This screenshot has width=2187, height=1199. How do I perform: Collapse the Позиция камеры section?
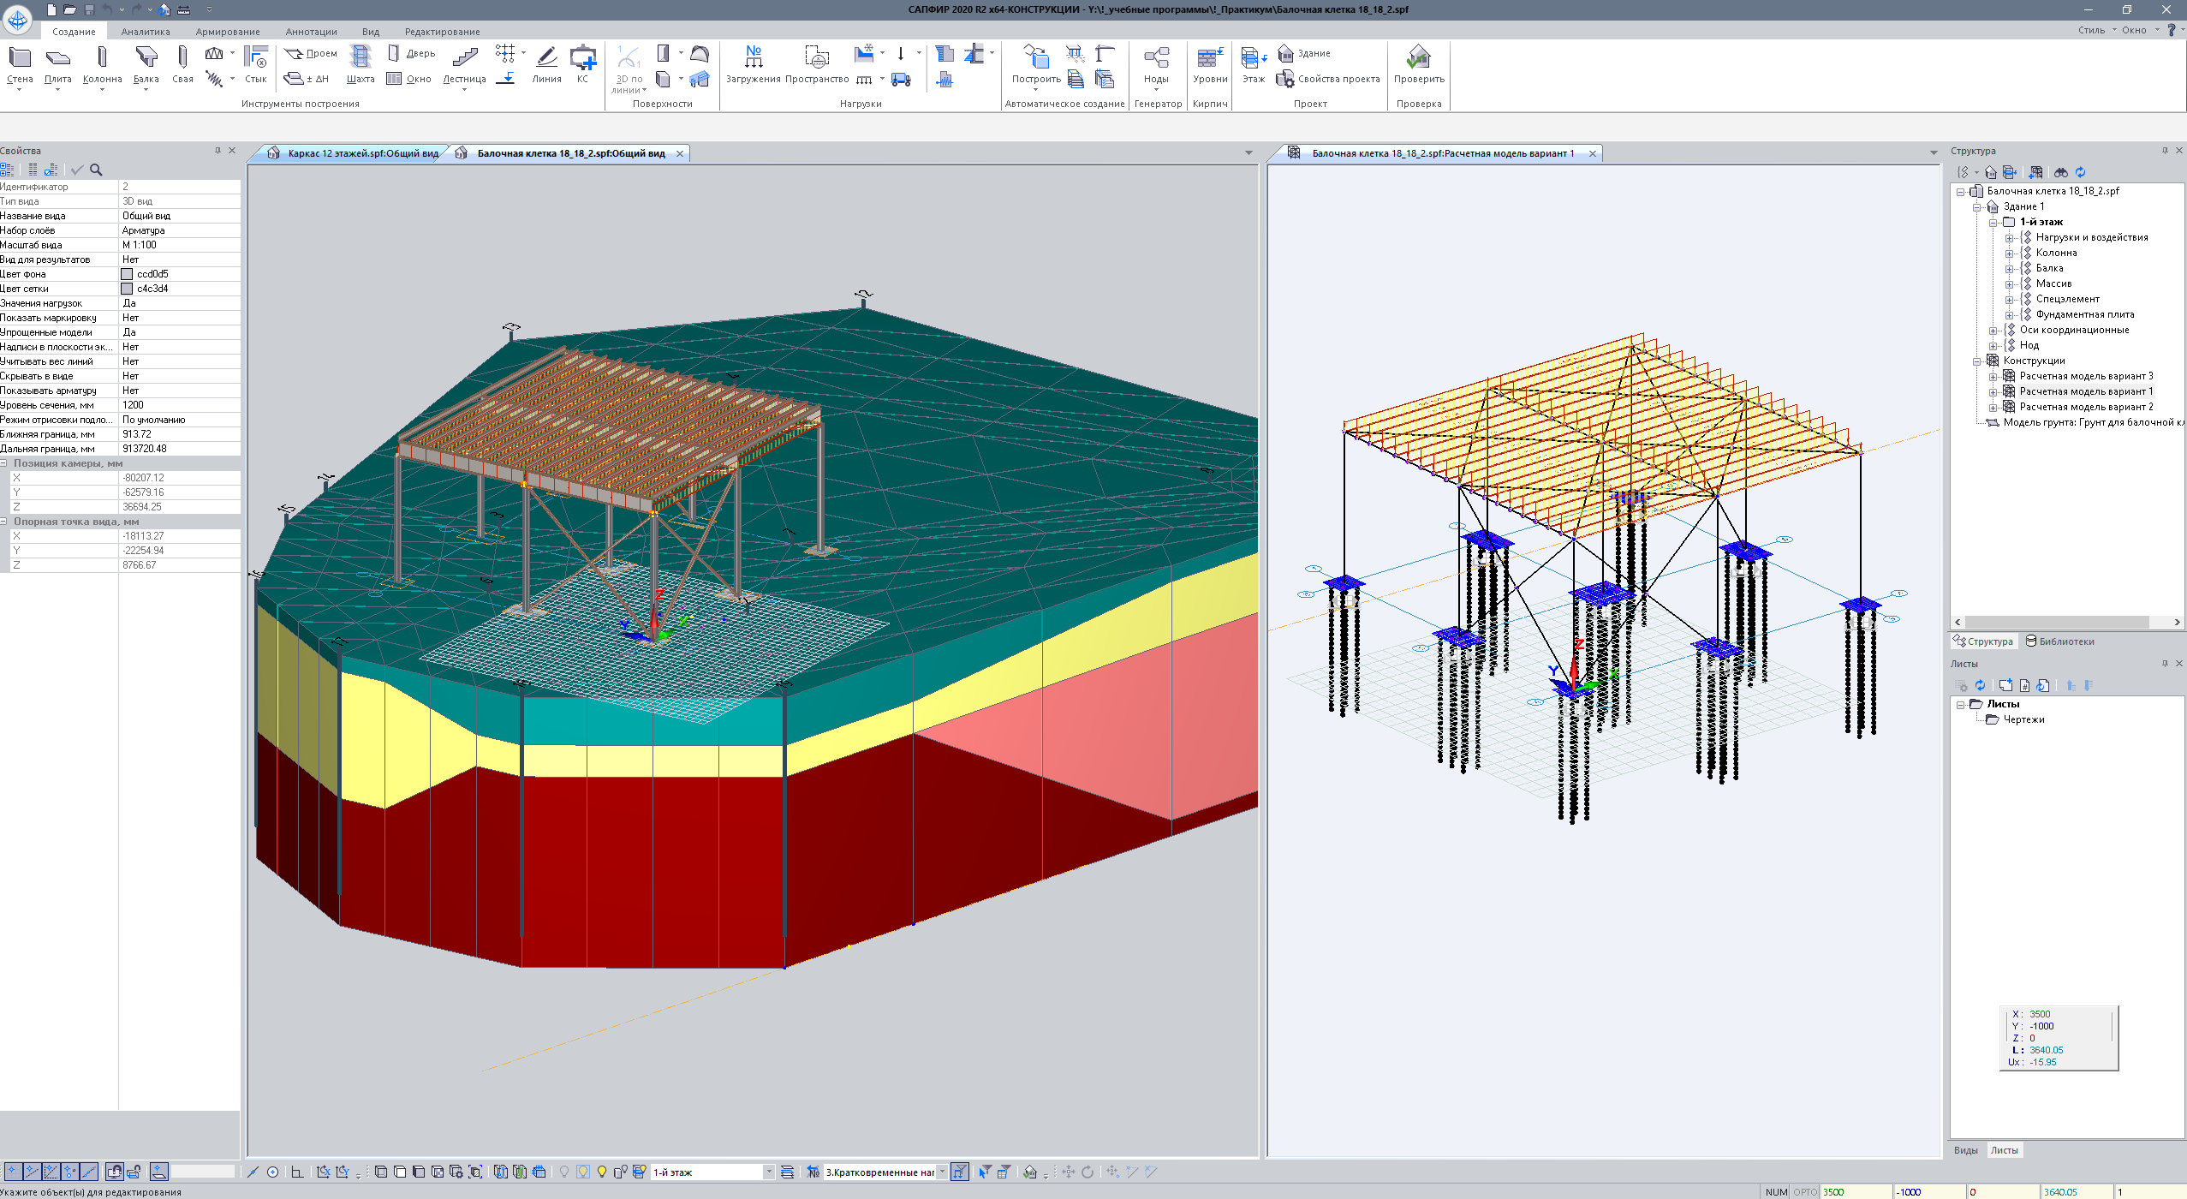pyautogui.click(x=4, y=463)
